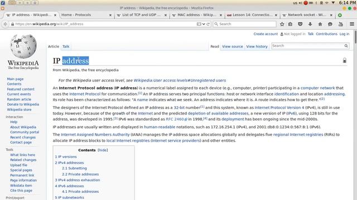The height and width of the screenshot is (200, 357).
Task: Close the List of TCP and UDP tab
Action: 166,15
